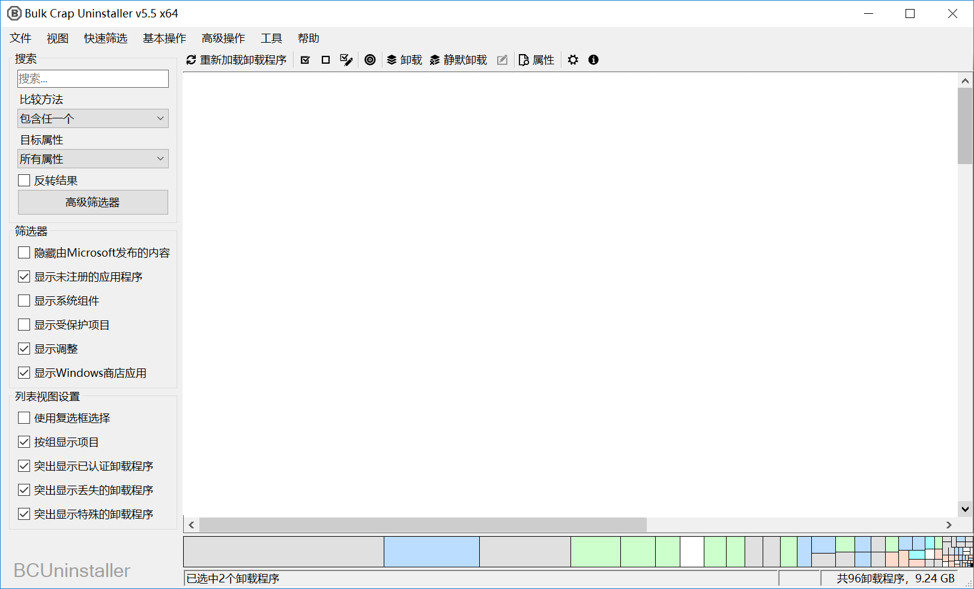Screen dimensions: 974x589
Task: Click the horizontal scrollbar left arrow
Action: (x=191, y=525)
